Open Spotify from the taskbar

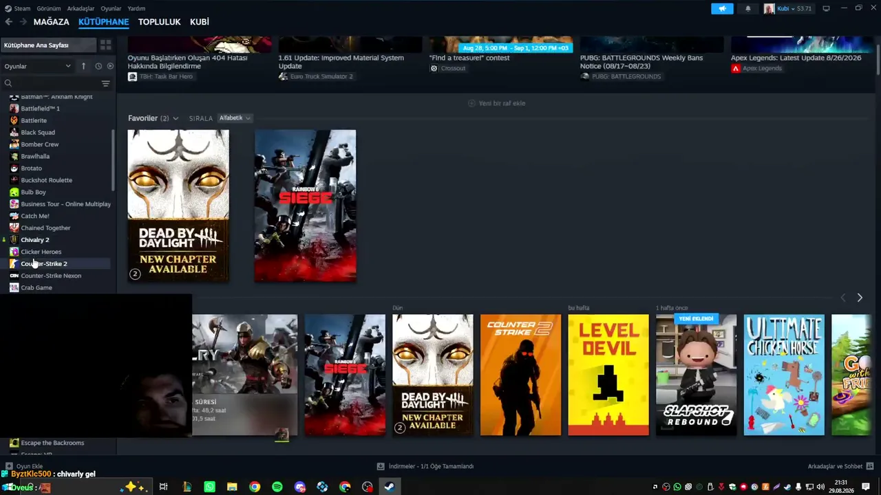(277, 487)
